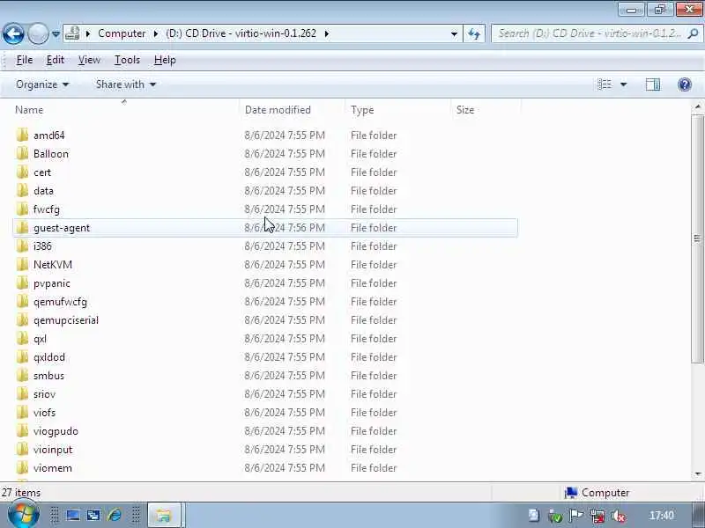Screen dimensions: 705x528
Task: Click Show desktop icon in taskbar quick launch
Action: tap(72, 516)
